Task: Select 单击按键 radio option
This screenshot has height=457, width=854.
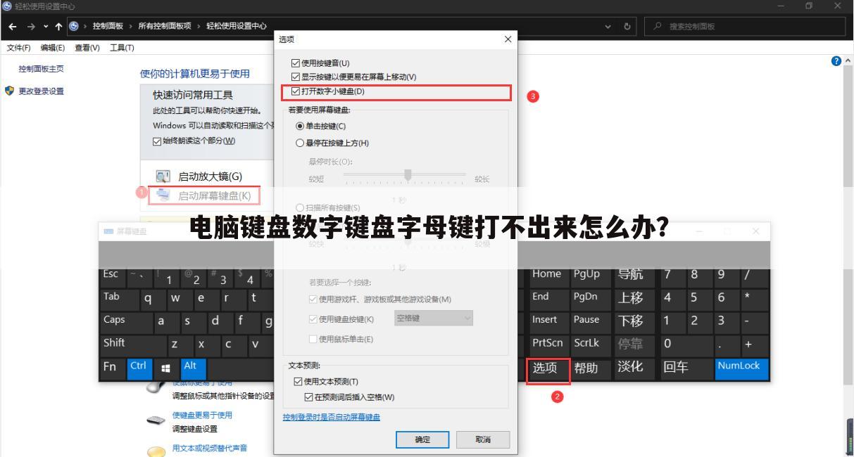Action: pos(300,127)
